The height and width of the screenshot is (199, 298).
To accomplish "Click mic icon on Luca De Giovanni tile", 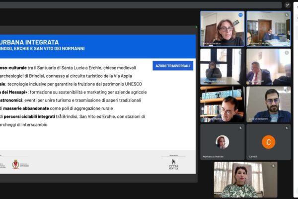I will (x=287, y=90).
